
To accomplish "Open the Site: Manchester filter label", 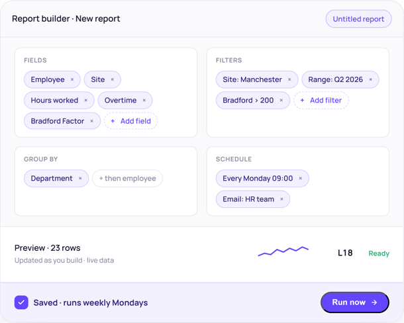I will [252, 79].
